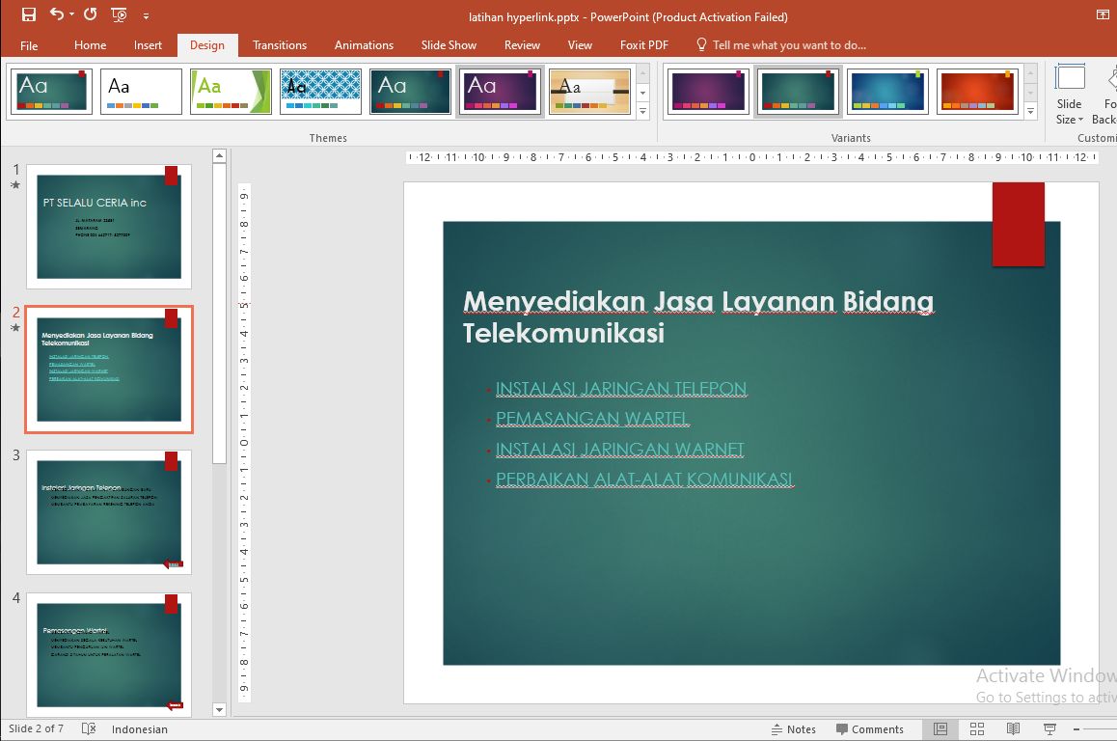Apply the orange-red color variant

[x=975, y=92]
